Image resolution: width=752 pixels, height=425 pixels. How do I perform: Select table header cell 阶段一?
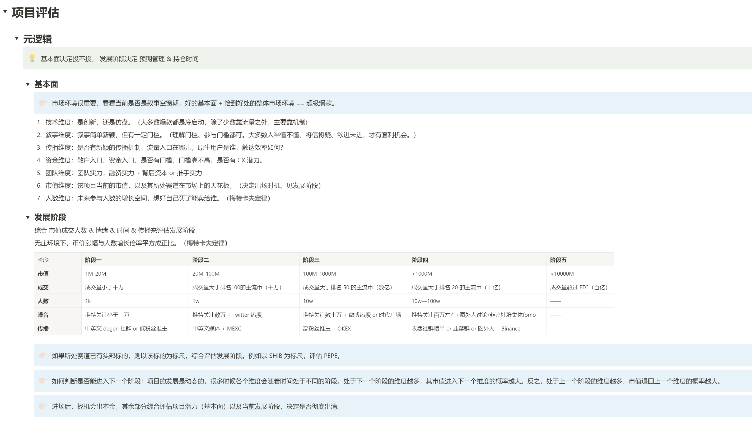tap(135, 260)
